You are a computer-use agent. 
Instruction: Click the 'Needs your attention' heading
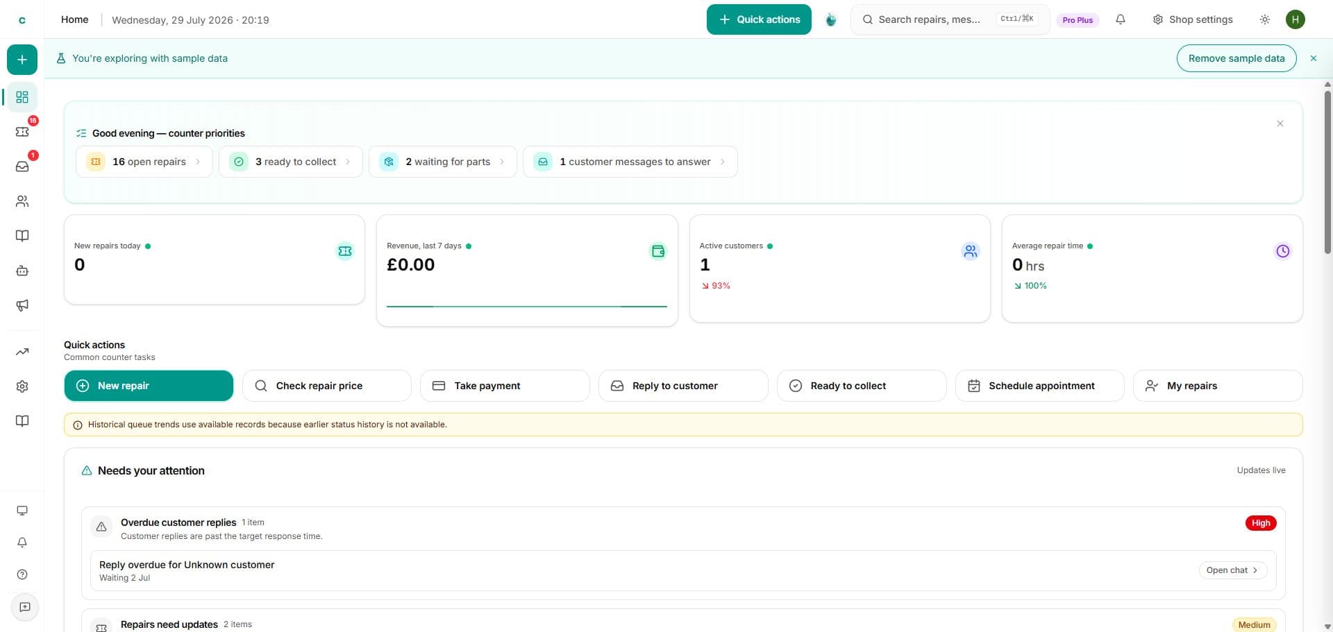[151, 470]
